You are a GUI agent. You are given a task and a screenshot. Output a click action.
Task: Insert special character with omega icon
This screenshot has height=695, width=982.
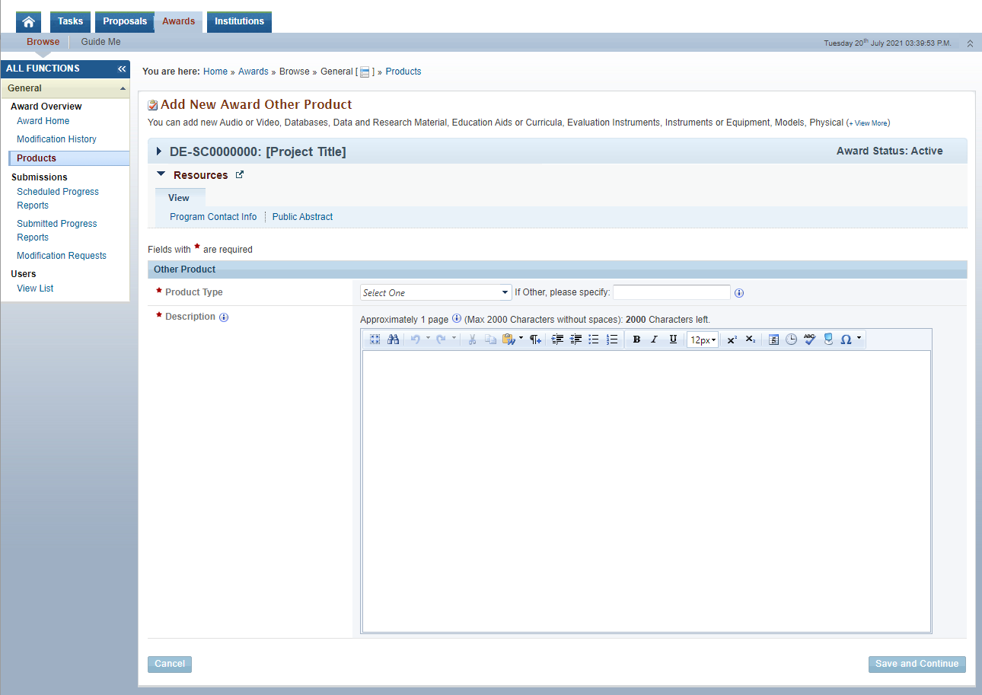(x=846, y=340)
